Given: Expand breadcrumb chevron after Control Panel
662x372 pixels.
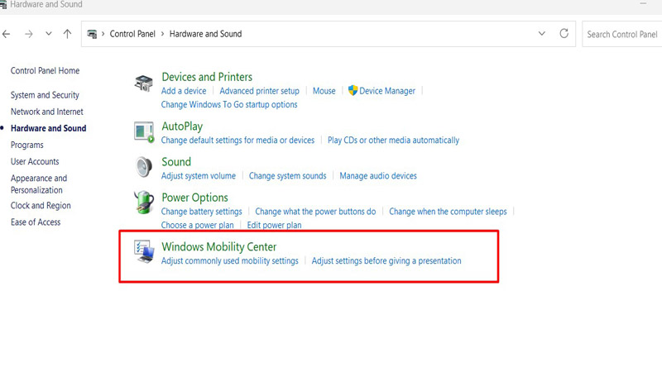Looking at the screenshot, I should point(163,34).
